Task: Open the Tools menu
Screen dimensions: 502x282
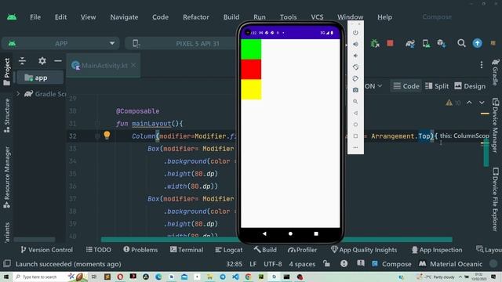Action: (288, 17)
